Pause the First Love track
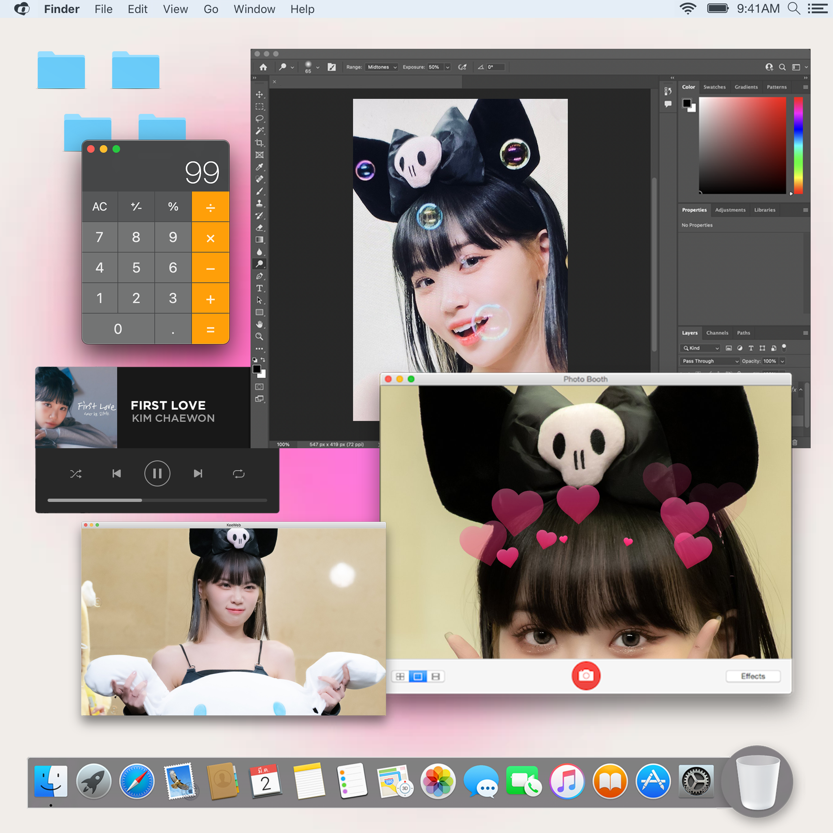Image resolution: width=833 pixels, height=833 pixels. pos(157,474)
